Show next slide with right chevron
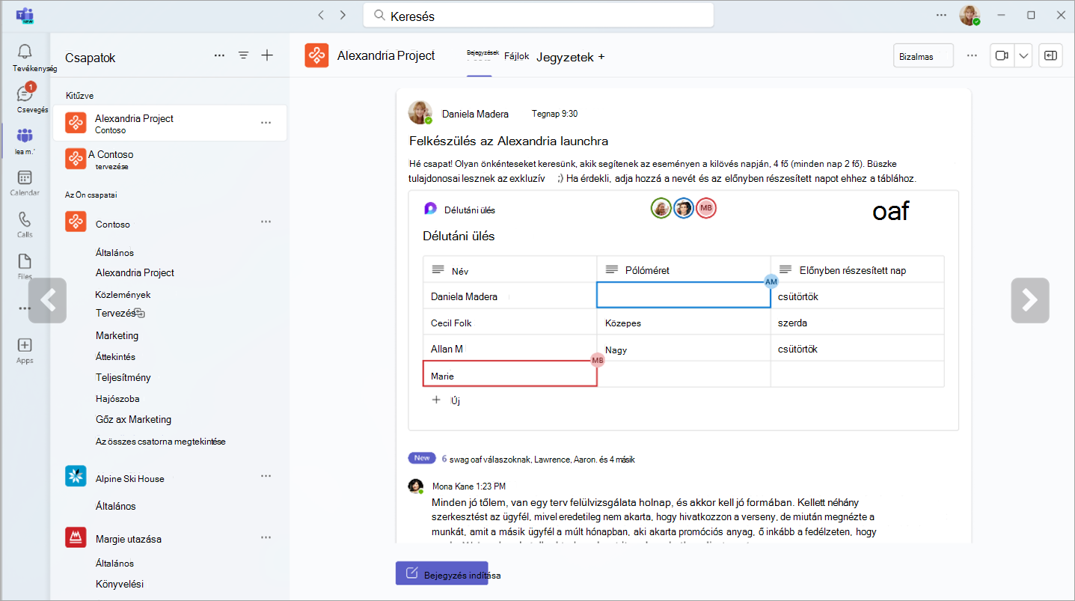 point(1030,300)
